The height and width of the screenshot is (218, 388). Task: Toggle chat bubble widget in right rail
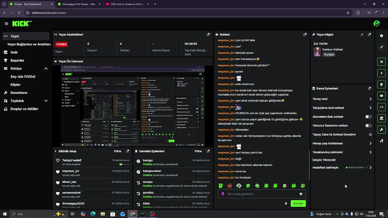click(x=381, y=96)
